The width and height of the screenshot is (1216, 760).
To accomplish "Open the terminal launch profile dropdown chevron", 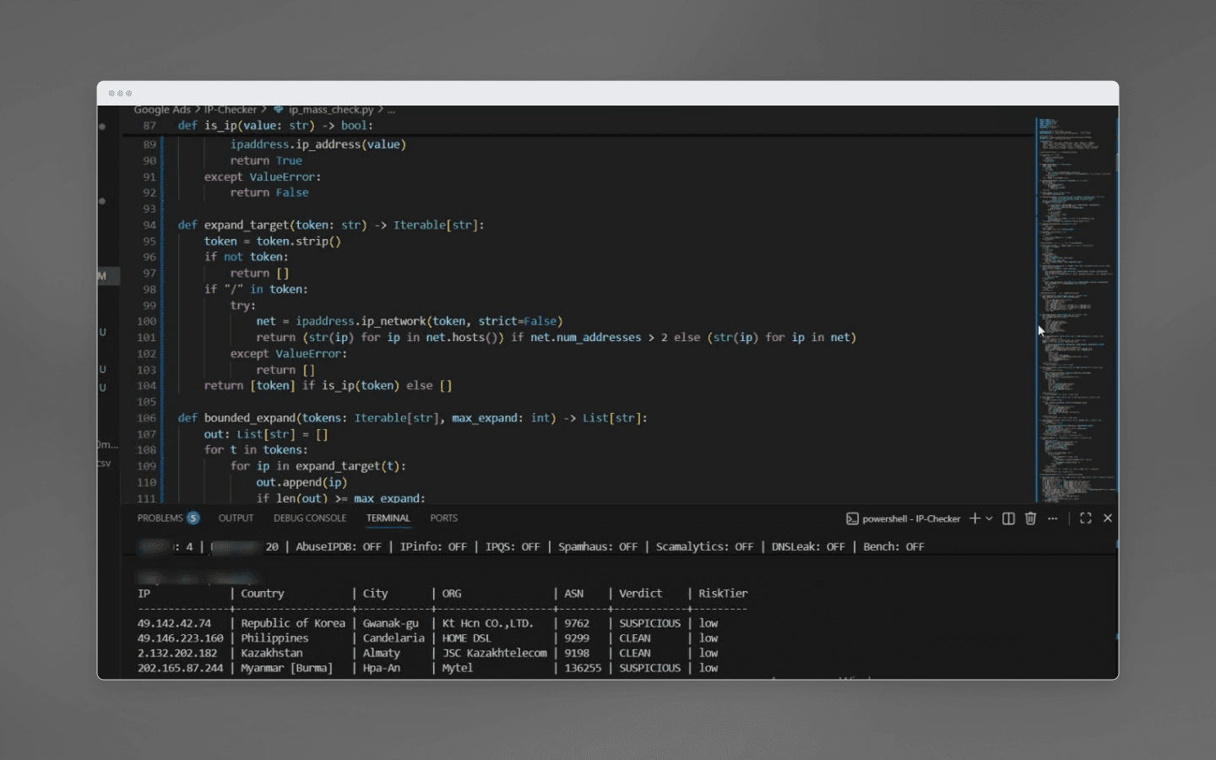I will [x=988, y=518].
